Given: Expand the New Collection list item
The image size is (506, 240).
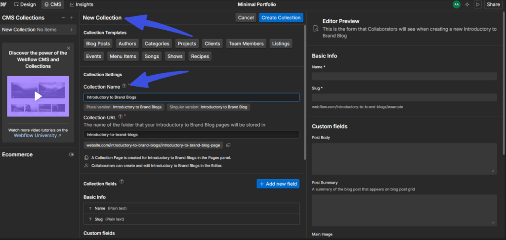Looking at the screenshot, I should point(38,29).
